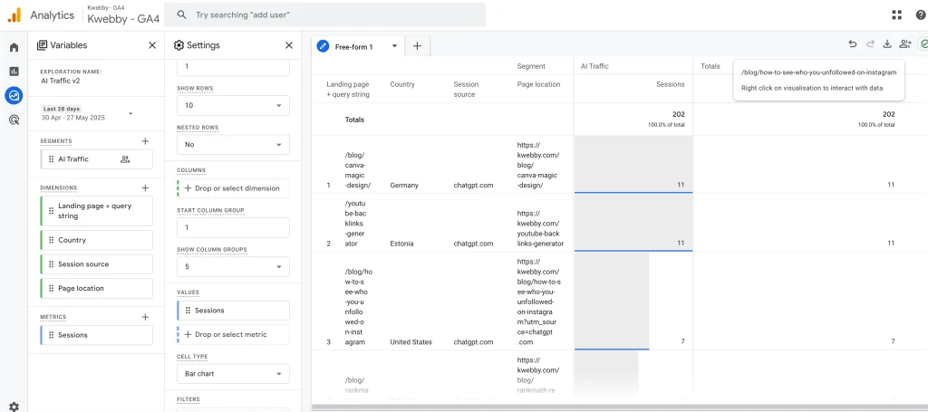Click the redo icon in exploration toolbar
Viewport: 928px width, 412px height.
click(870, 43)
